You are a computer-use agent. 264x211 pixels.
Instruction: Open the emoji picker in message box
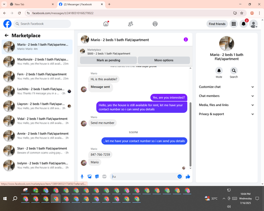tap(180, 177)
